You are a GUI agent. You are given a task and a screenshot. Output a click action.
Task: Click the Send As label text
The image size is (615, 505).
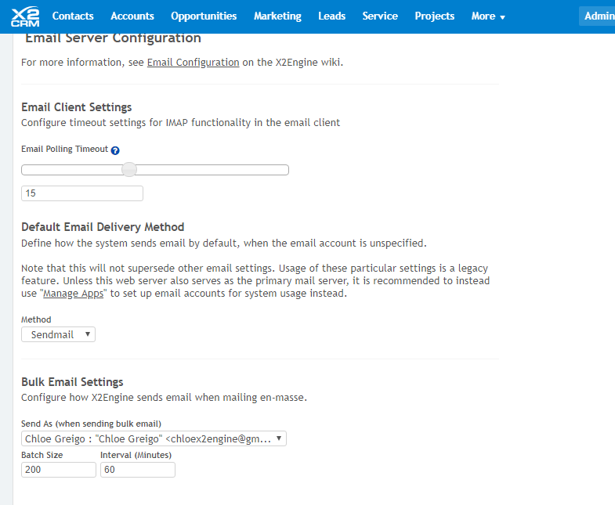click(91, 424)
